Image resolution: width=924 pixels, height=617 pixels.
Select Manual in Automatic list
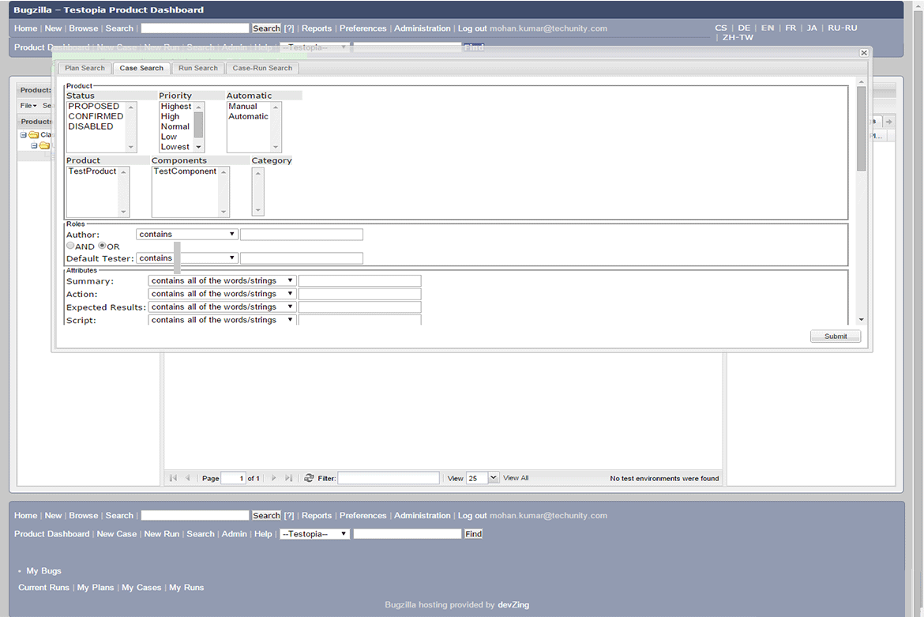[x=242, y=106]
